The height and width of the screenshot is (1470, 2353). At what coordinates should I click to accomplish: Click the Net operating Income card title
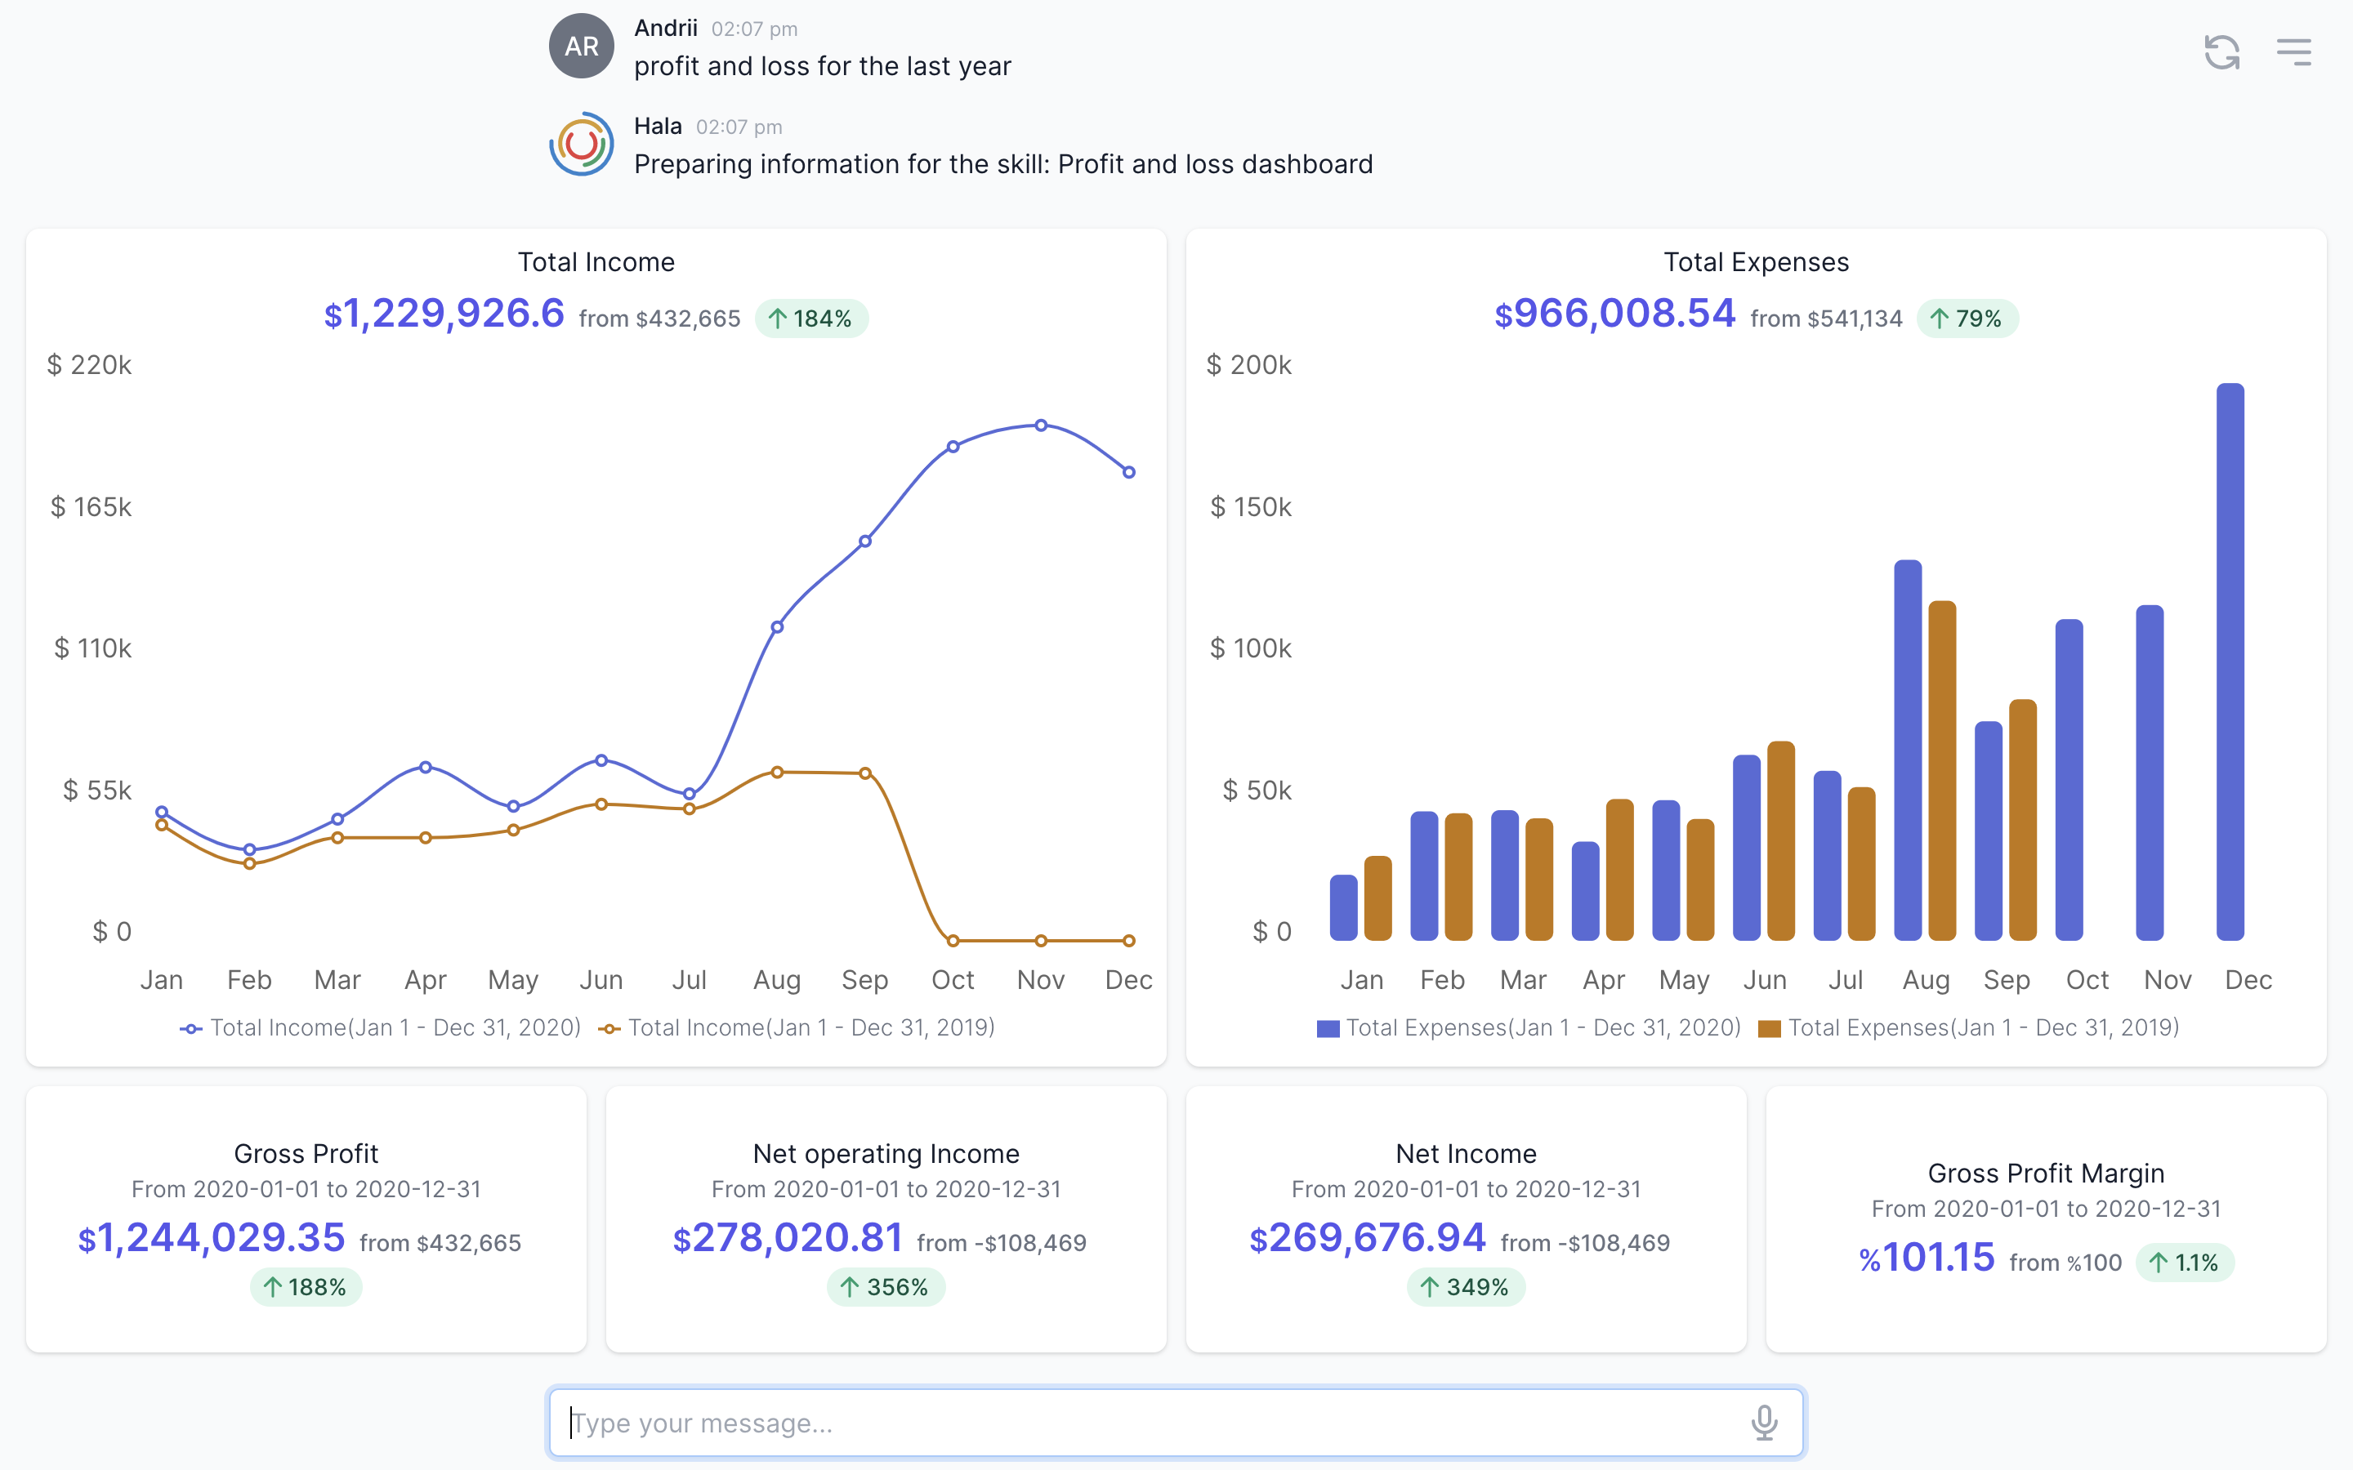click(x=886, y=1154)
